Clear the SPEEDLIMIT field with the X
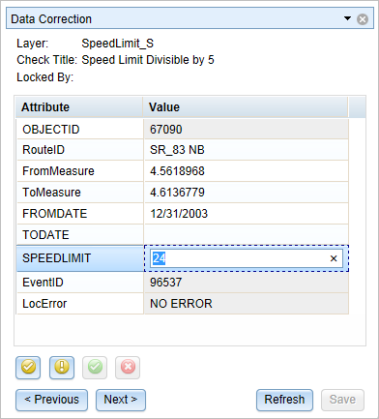The image size is (379, 419). coord(334,258)
